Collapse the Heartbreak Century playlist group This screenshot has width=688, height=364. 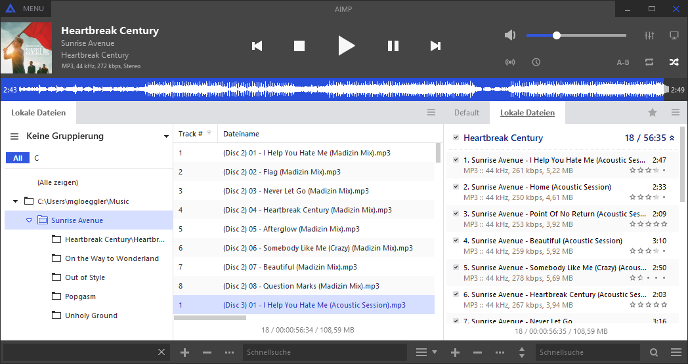coord(672,138)
